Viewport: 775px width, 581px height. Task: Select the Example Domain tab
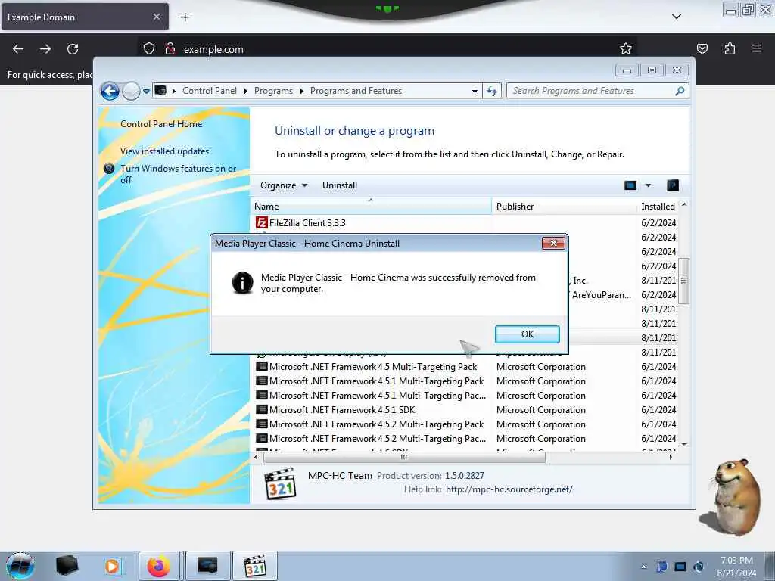point(85,17)
